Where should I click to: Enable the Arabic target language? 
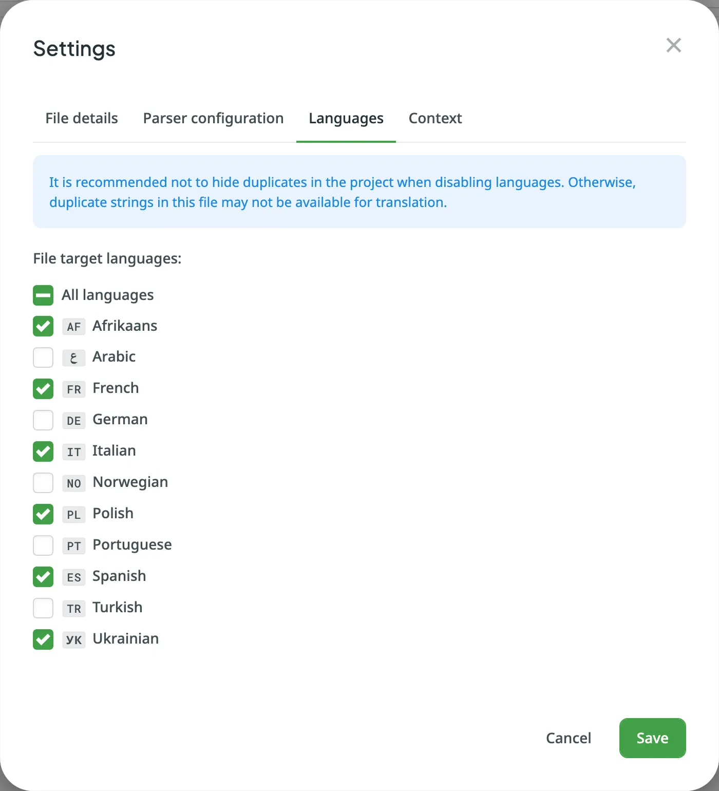click(x=43, y=358)
